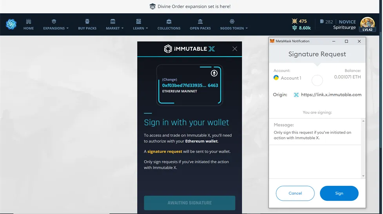The height and width of the screenshot is (214, 383).
Task: Click the Open Packs temple icon
Action: tap(200, 21)
